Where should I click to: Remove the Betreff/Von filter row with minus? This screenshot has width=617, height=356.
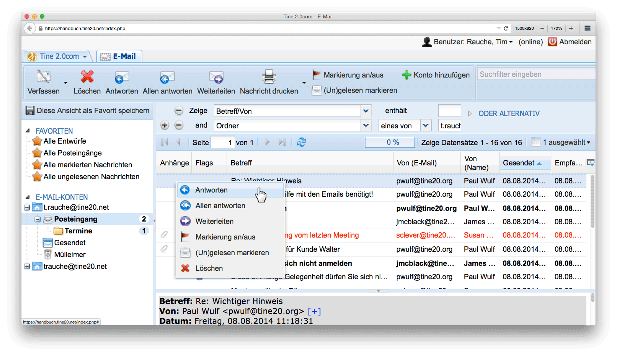pyautogui.click(x=179, y=111)
